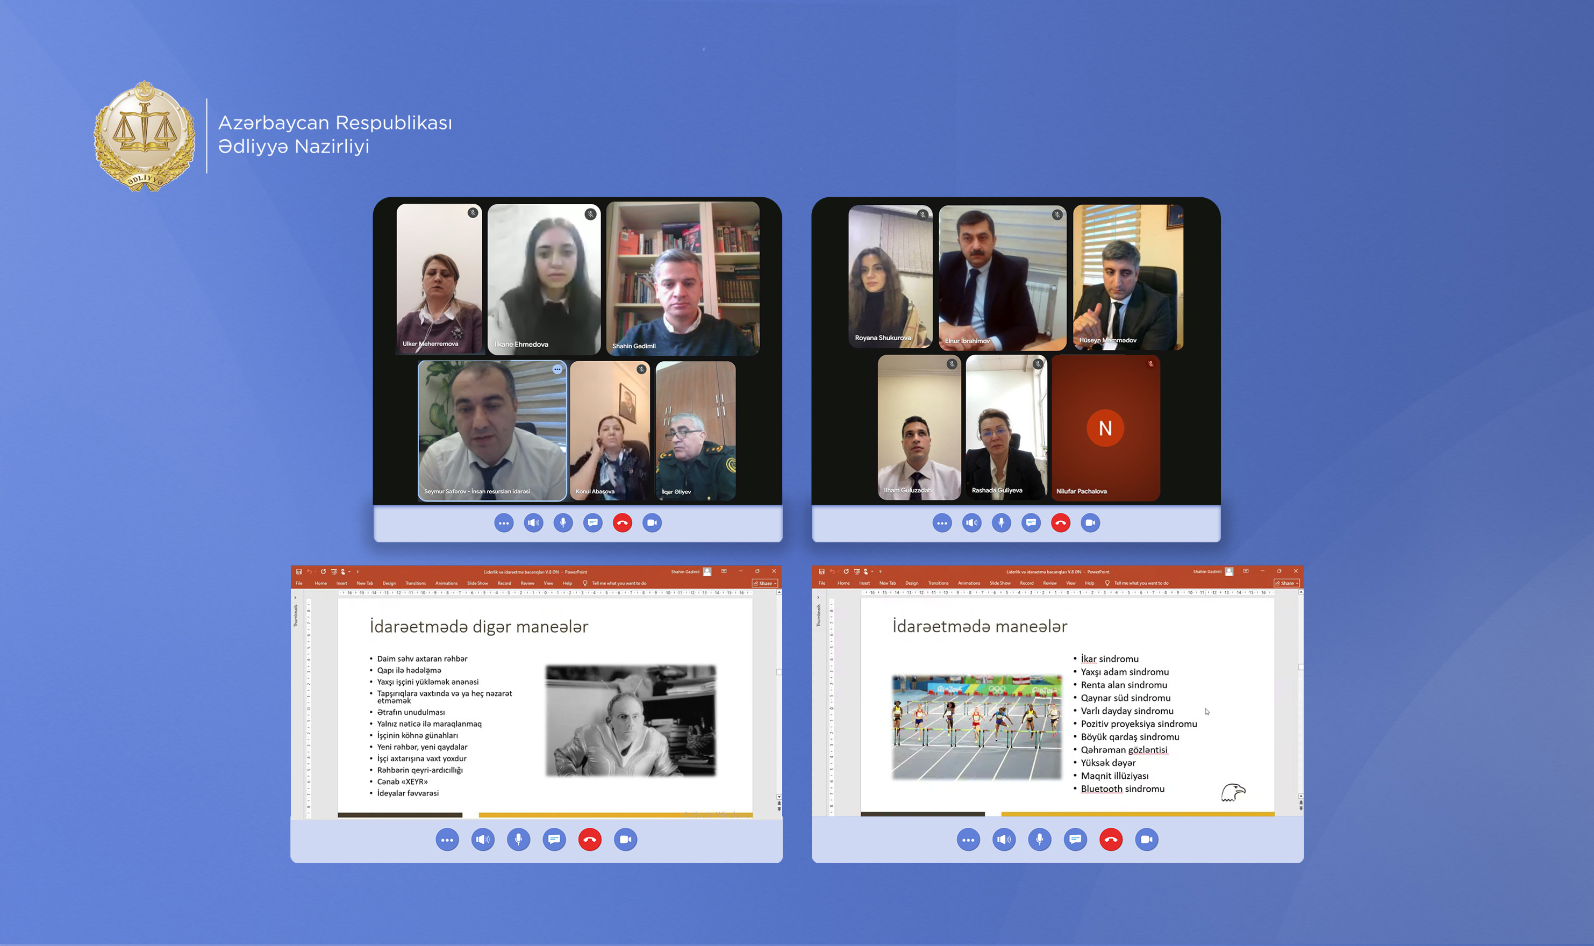
Task: Open Slide Show tab in left PowerPoint
Action: click(477, 583)
